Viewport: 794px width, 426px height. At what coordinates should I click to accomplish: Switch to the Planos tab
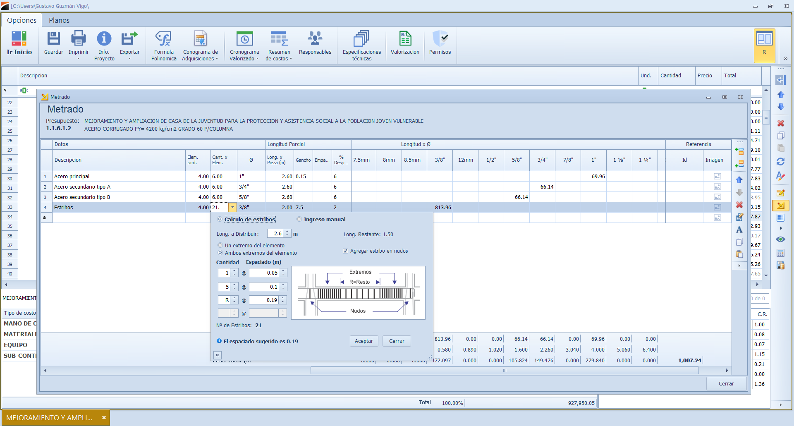click(x=59, y=20)
